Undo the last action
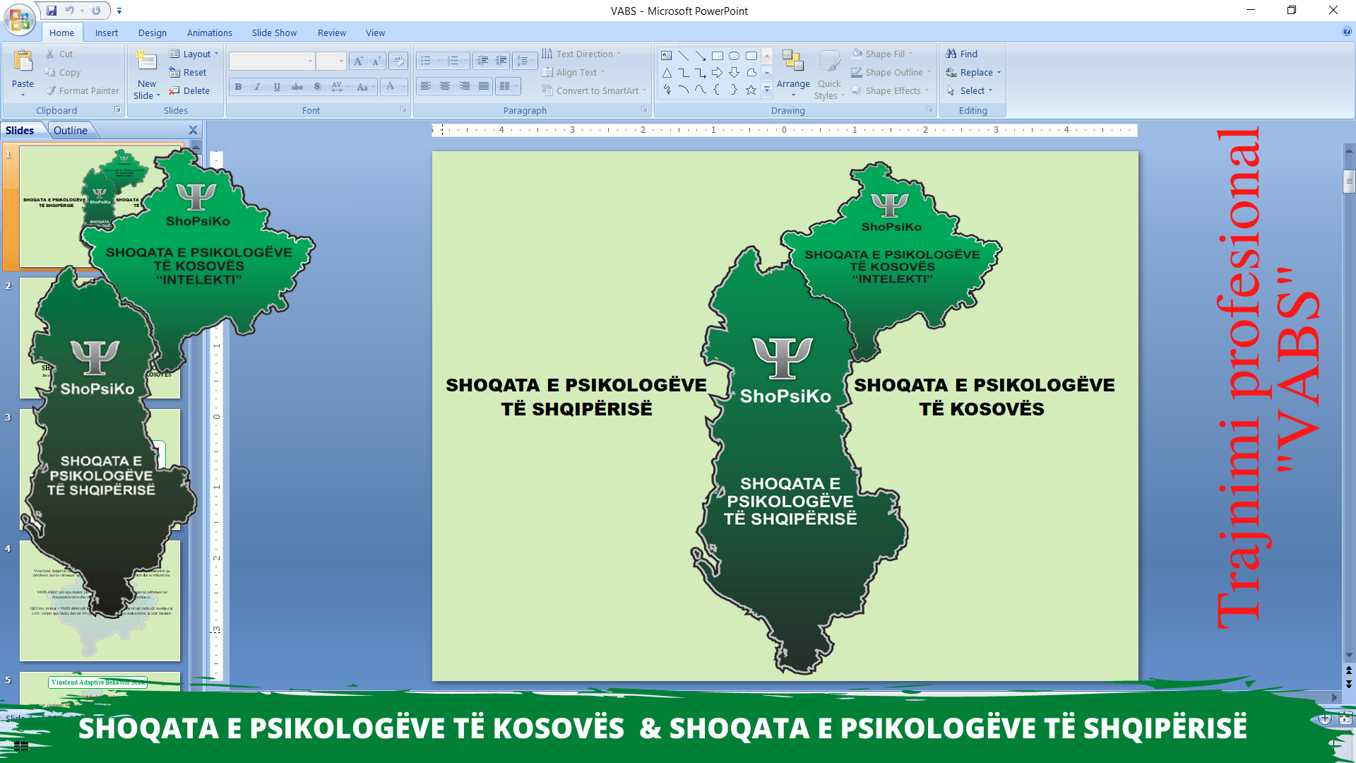Image resolution: width=1356 pixels, height=763 pixels. point(70,11)
